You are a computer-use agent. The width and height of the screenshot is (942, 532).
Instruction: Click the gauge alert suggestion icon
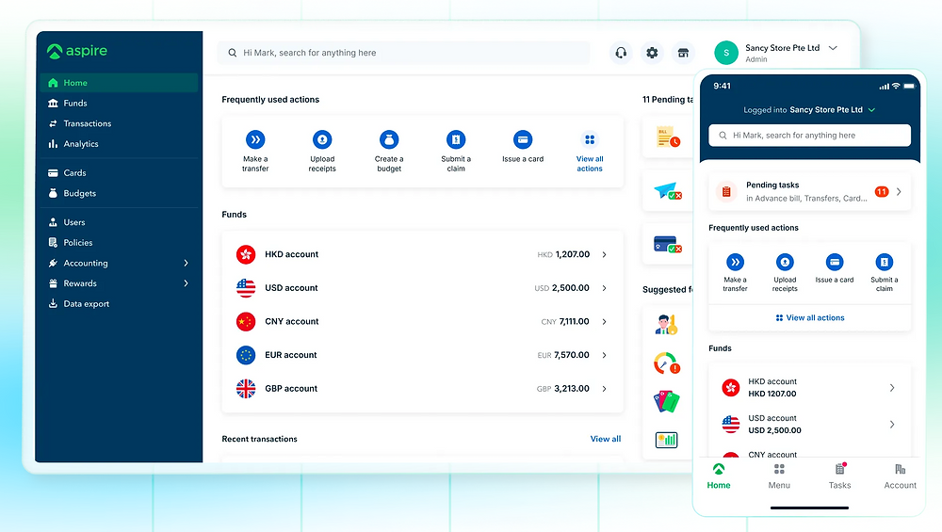tap(667, 363)
